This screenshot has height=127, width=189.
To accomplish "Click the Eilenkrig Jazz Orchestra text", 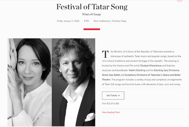I will pos(167,70).
